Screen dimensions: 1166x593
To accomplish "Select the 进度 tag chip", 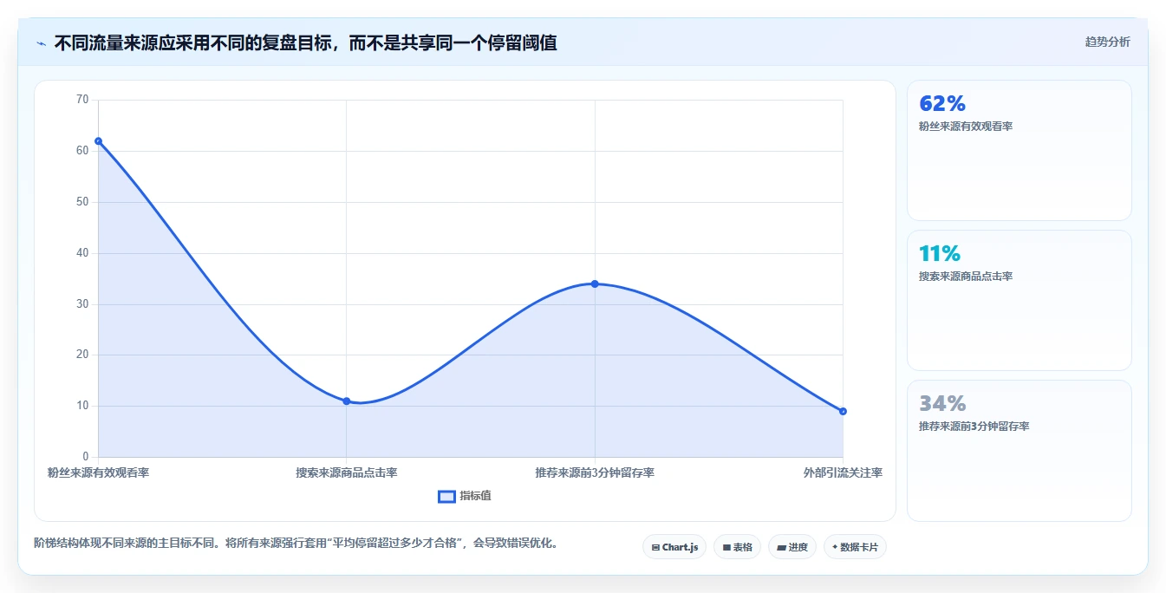I will pyautogui.click(x=792, y=547).
